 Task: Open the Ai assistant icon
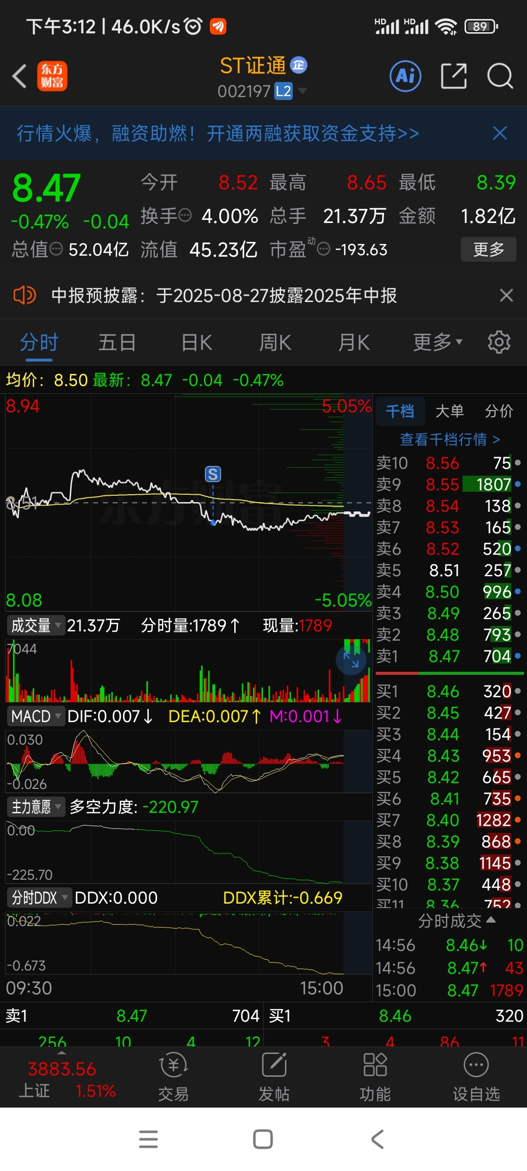405,76
